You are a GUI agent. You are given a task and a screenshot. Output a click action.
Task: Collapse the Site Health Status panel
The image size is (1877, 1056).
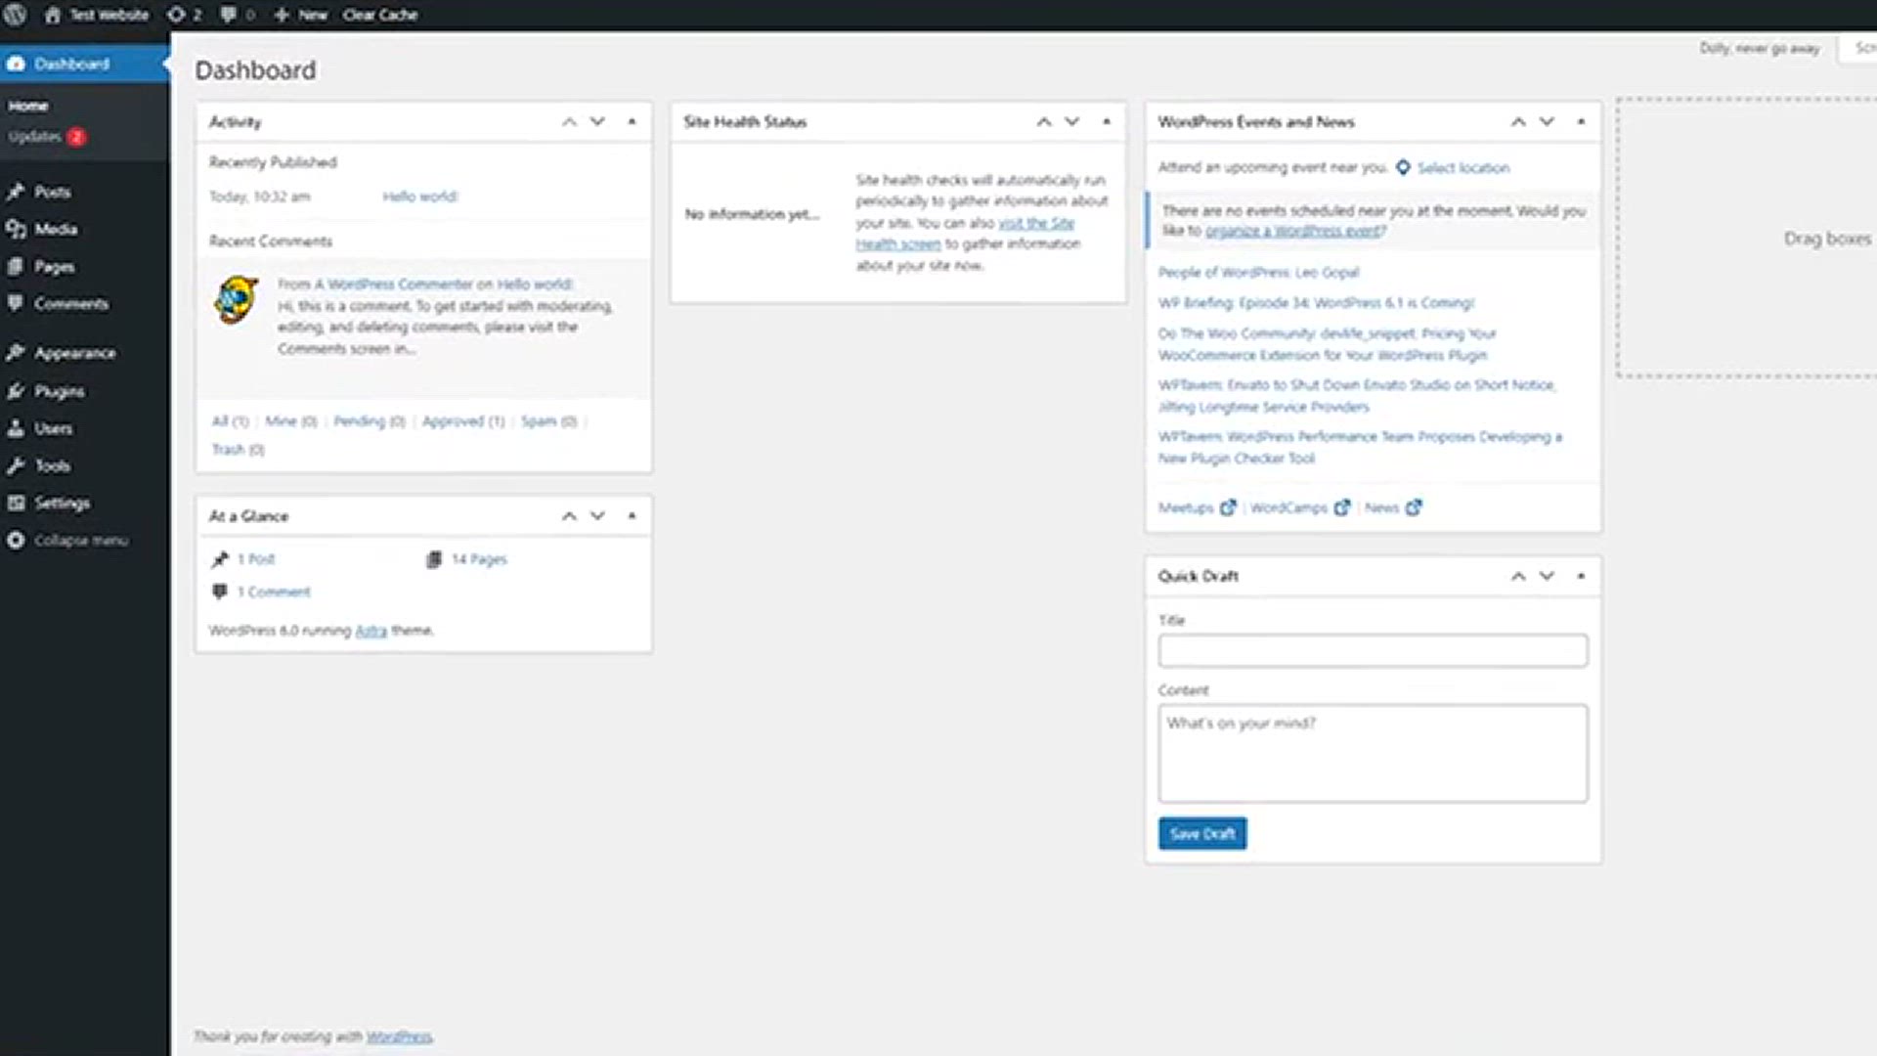(x=1107, y=122)
